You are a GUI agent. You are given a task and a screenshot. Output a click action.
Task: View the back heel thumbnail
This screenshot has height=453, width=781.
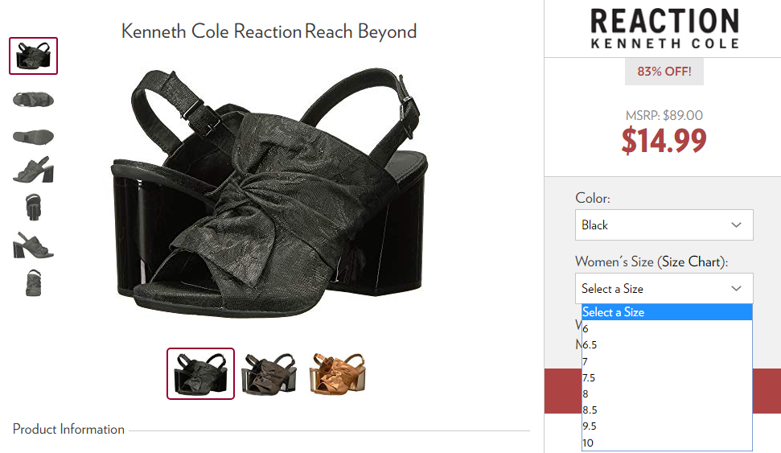tap(33, 282)
